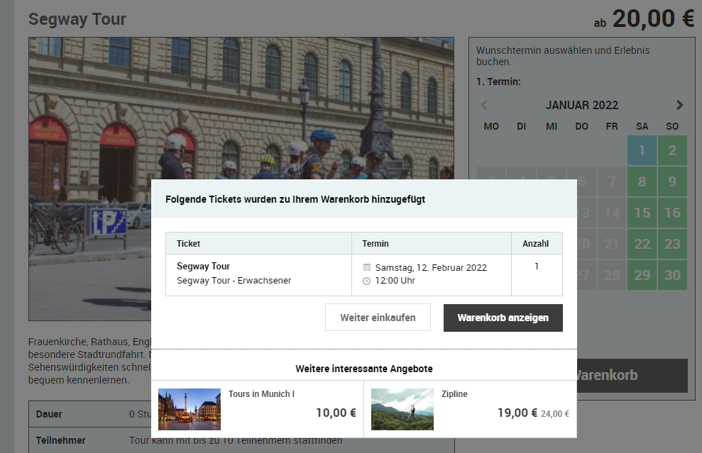The height and width of the screenshot is (453, 702).
Task: Click the Anzahl column header
Action: point(535,244)
